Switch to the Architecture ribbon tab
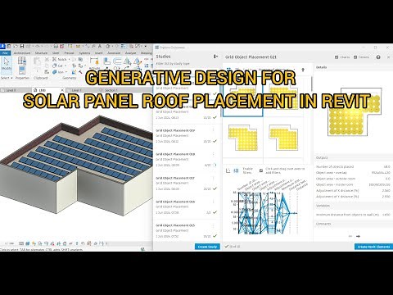393x295 pixels. click(x=22, y=52)
